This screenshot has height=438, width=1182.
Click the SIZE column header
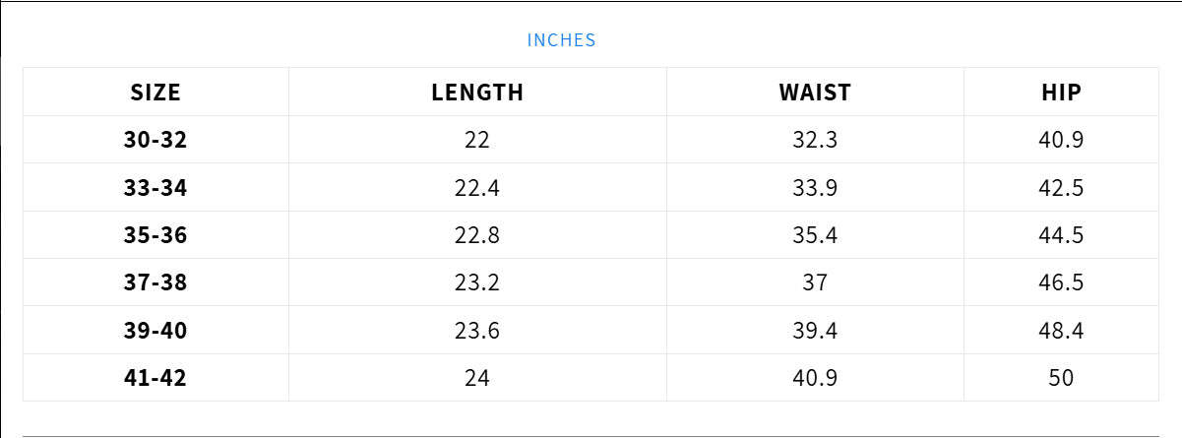click(x=156, y=93)
